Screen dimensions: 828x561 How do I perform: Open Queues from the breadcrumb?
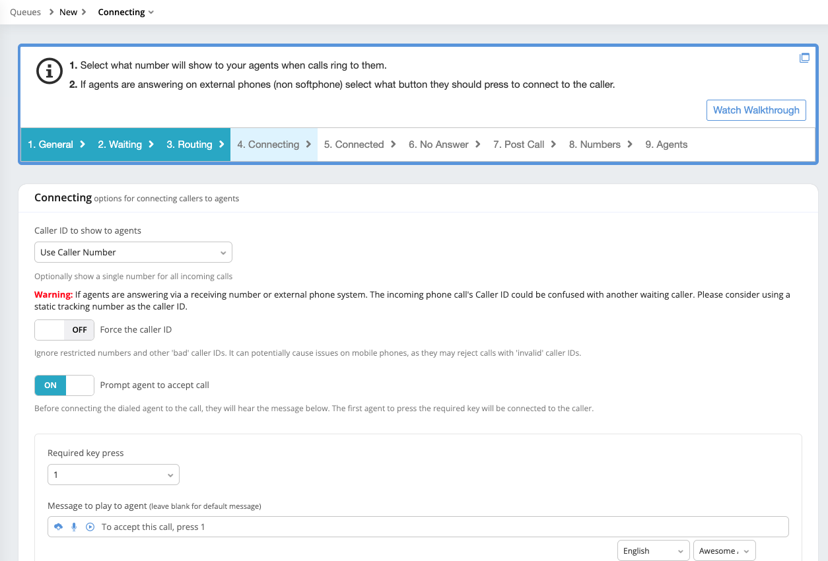(25, 12)
